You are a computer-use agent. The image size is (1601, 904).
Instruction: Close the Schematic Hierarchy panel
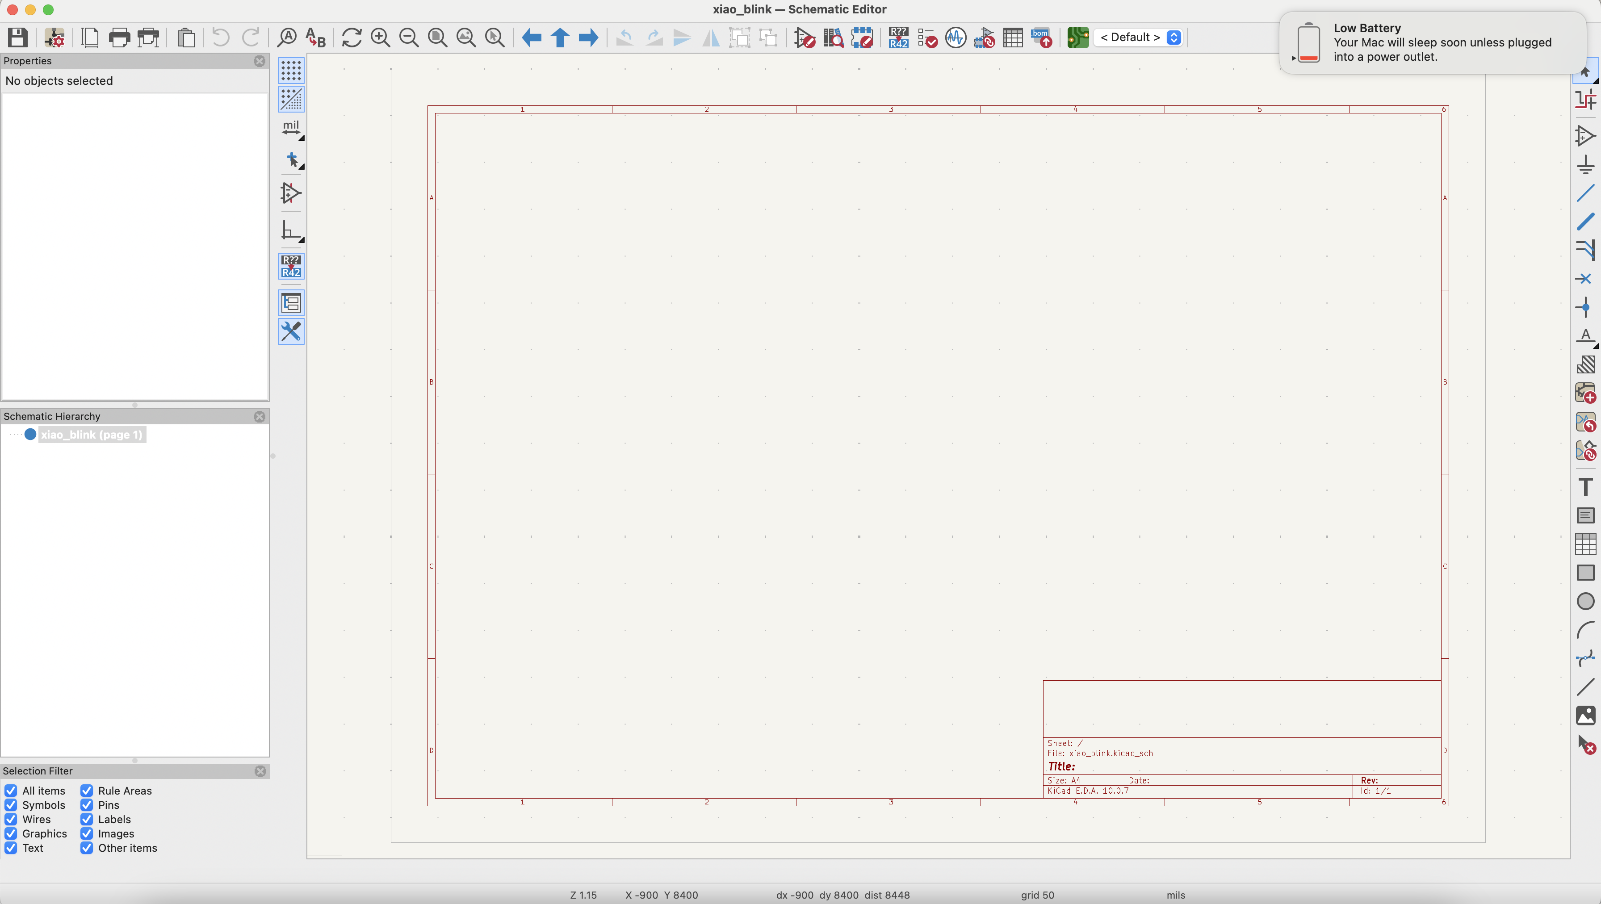click(x=260, y=416)
